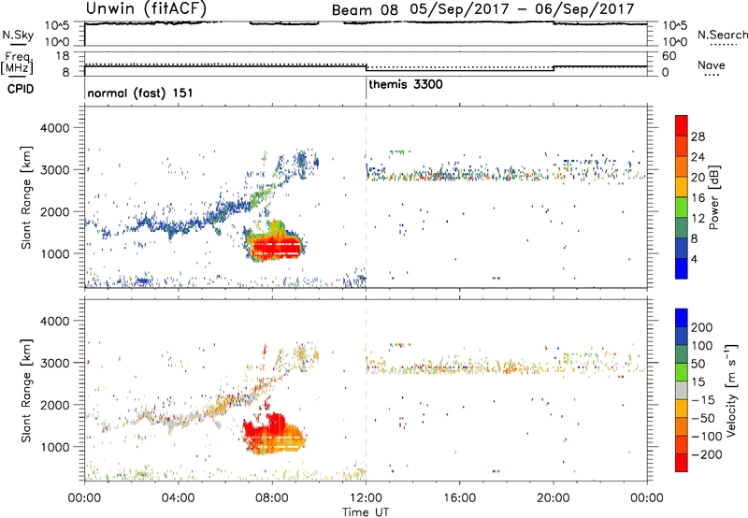Click the bright blue bottom Power colorbar segment

[682, 268]
